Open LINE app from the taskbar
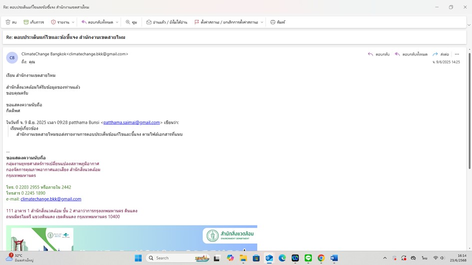Image resolution: width=472 pixels, height=265 pixels. (308, 258)
